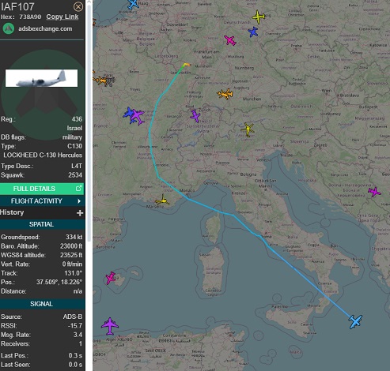The image size is (390, 371).
Task: Select the SPATIAL section header
Action: 42,224
